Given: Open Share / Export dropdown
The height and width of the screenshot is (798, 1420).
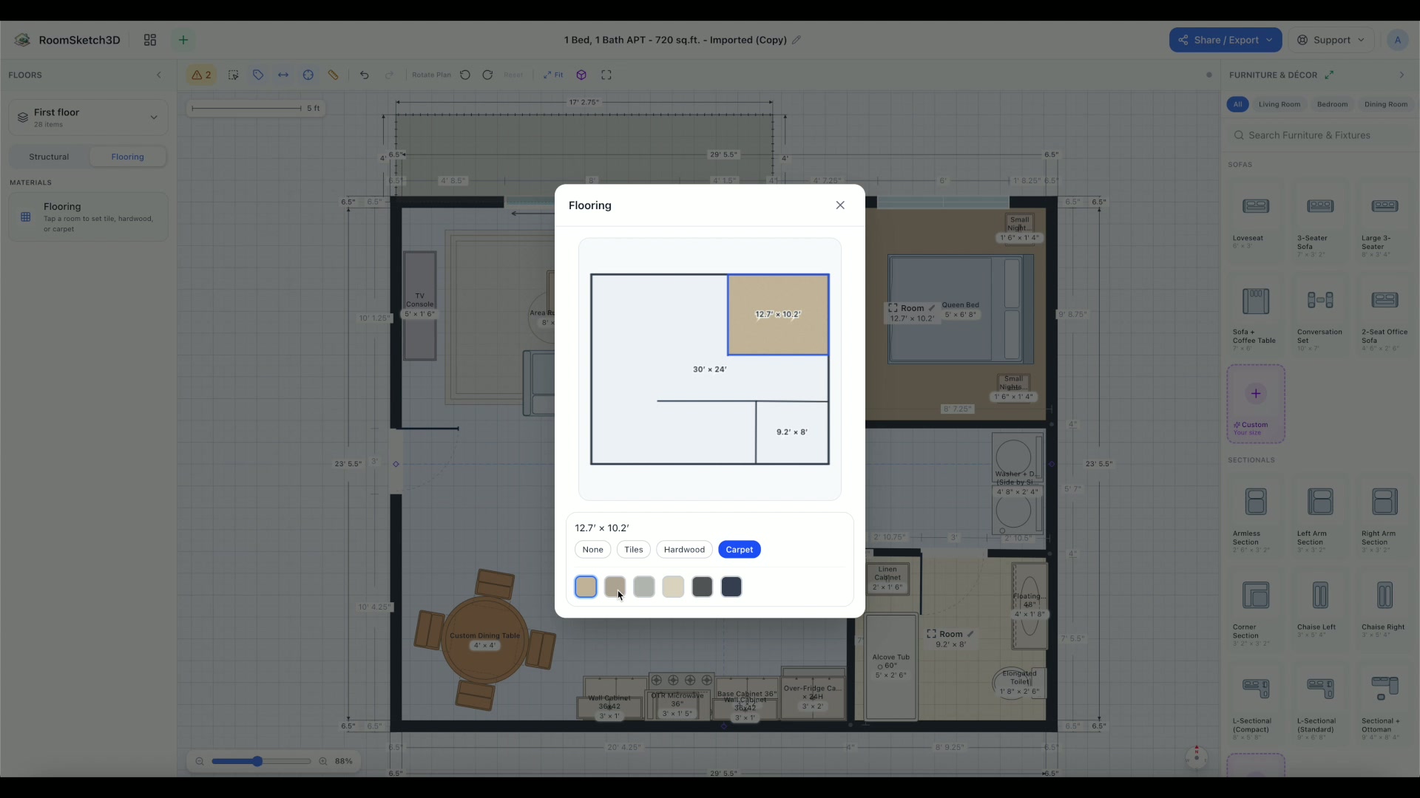Looking at the screenshot, I should tap(1225, 40).
